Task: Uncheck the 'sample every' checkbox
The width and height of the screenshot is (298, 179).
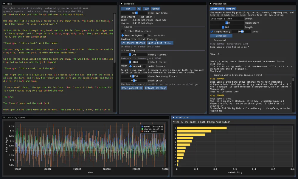Action: 212,32
